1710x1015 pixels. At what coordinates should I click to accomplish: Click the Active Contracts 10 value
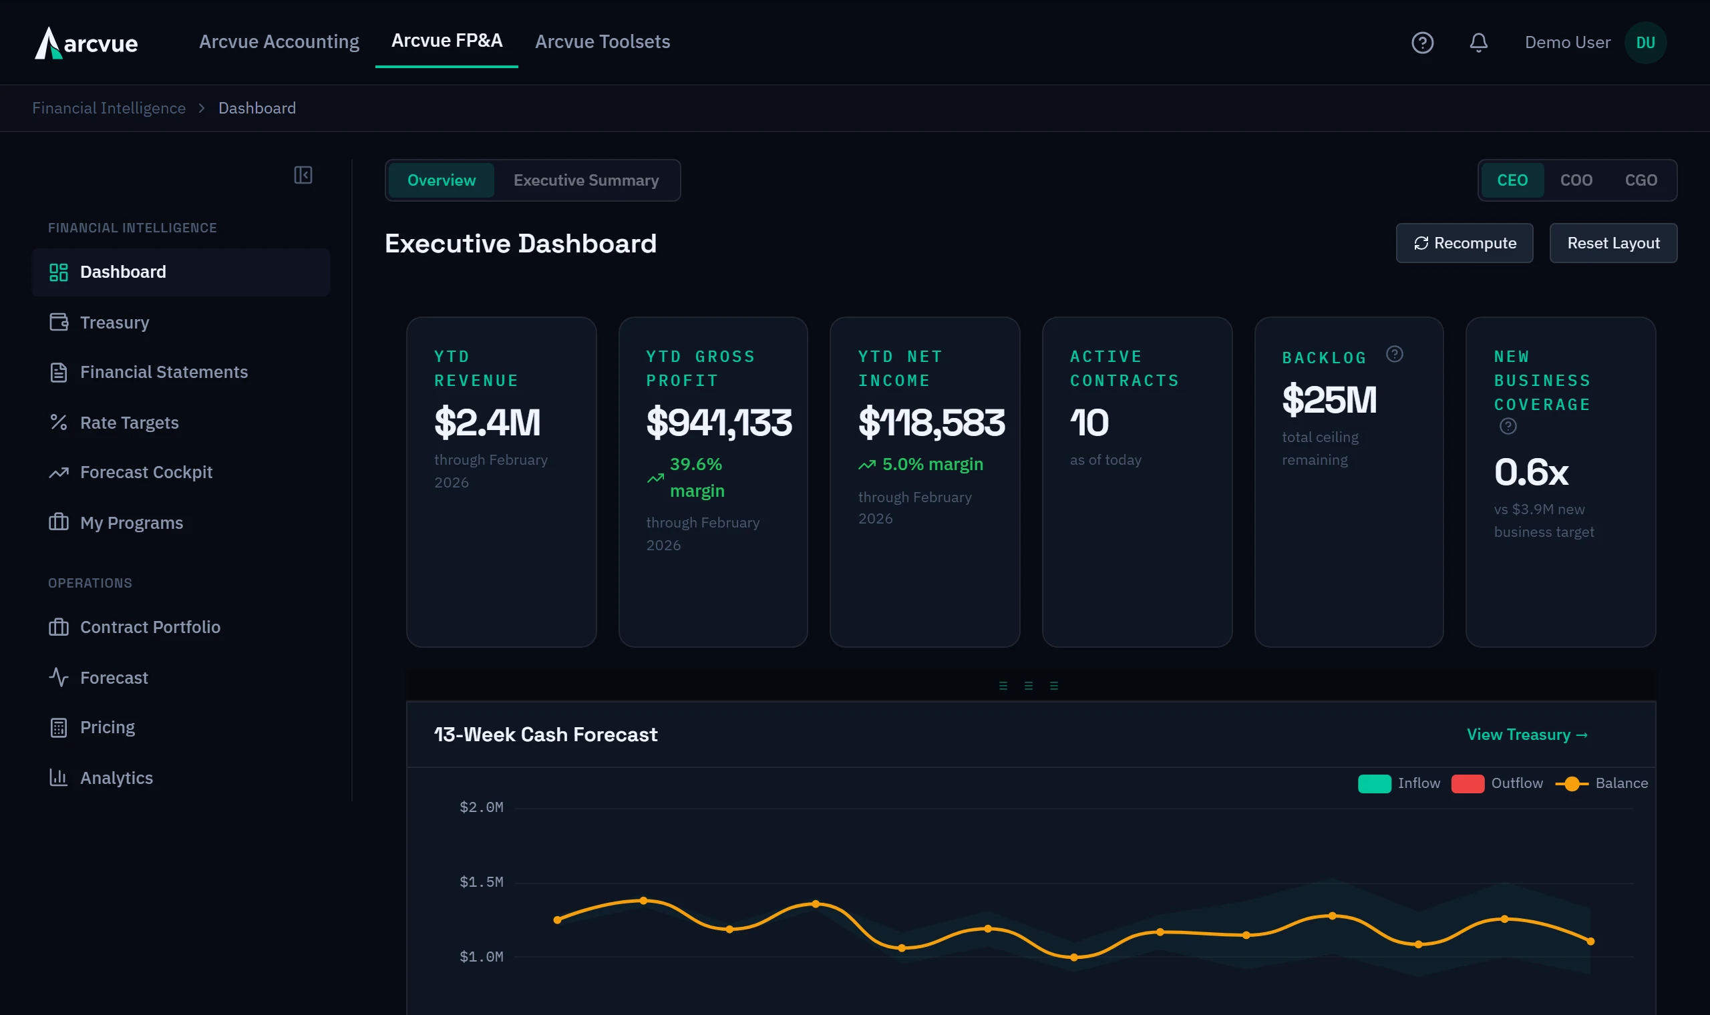[1089, 422]
